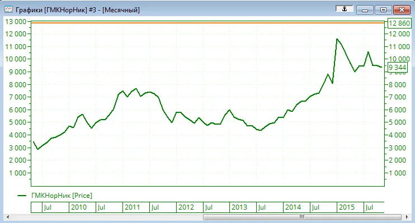Click the right scroll arrow of horizontal scrollbar

click(x=407, y=217)
